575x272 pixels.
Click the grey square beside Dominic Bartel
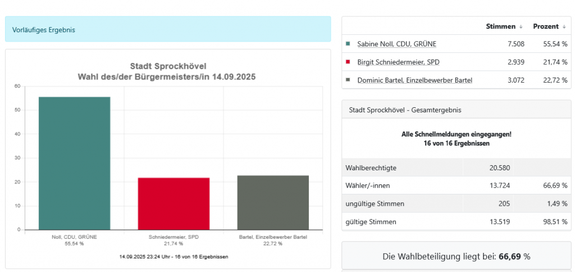click(349, 80)
